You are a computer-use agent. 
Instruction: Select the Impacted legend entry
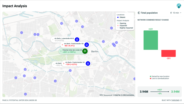coord(122,25)
